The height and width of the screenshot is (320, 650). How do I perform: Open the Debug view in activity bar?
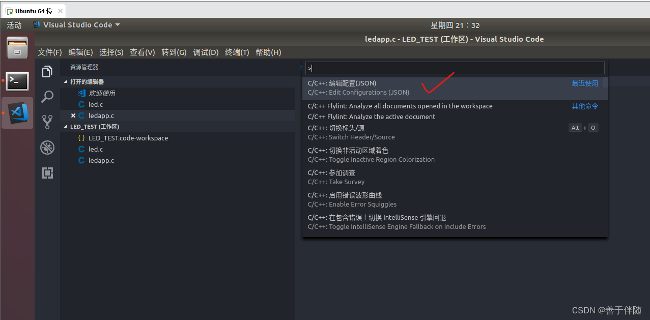(47, 148)
